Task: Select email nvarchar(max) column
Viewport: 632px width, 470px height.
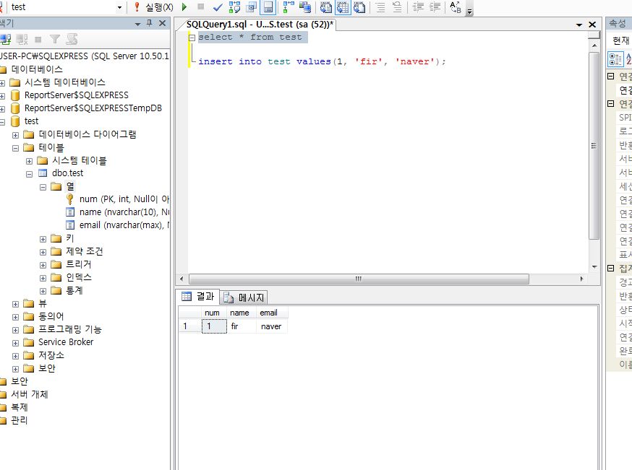Action: pyautogui.click(x=124, y=225)
